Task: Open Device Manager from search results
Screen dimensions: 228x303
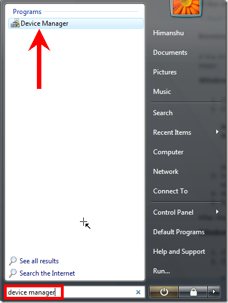Action: (x=76, y=23)
